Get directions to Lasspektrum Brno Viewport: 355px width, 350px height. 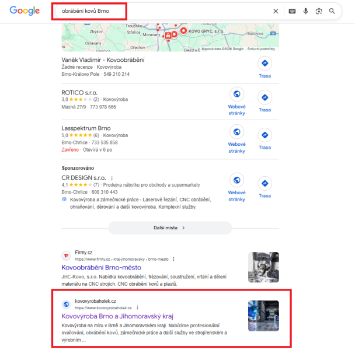click(x=264, y=135)
